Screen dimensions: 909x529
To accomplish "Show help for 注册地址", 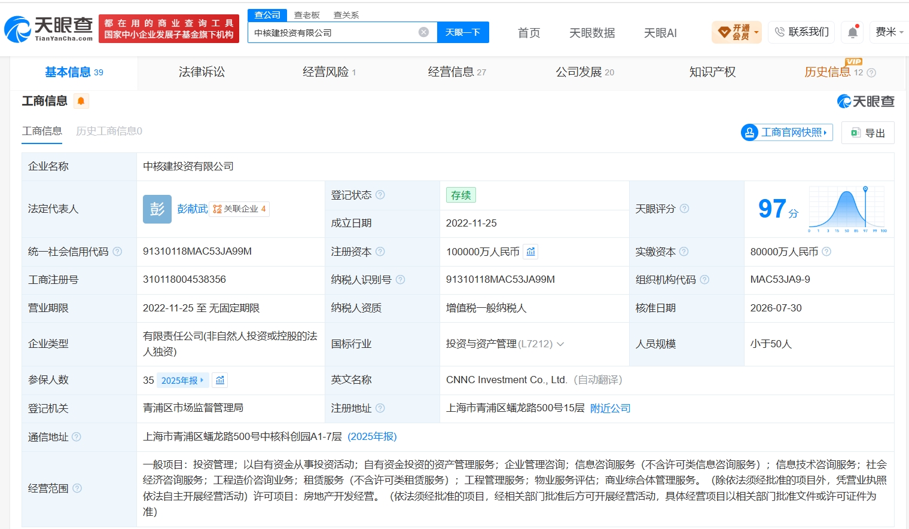I will 380,408.
